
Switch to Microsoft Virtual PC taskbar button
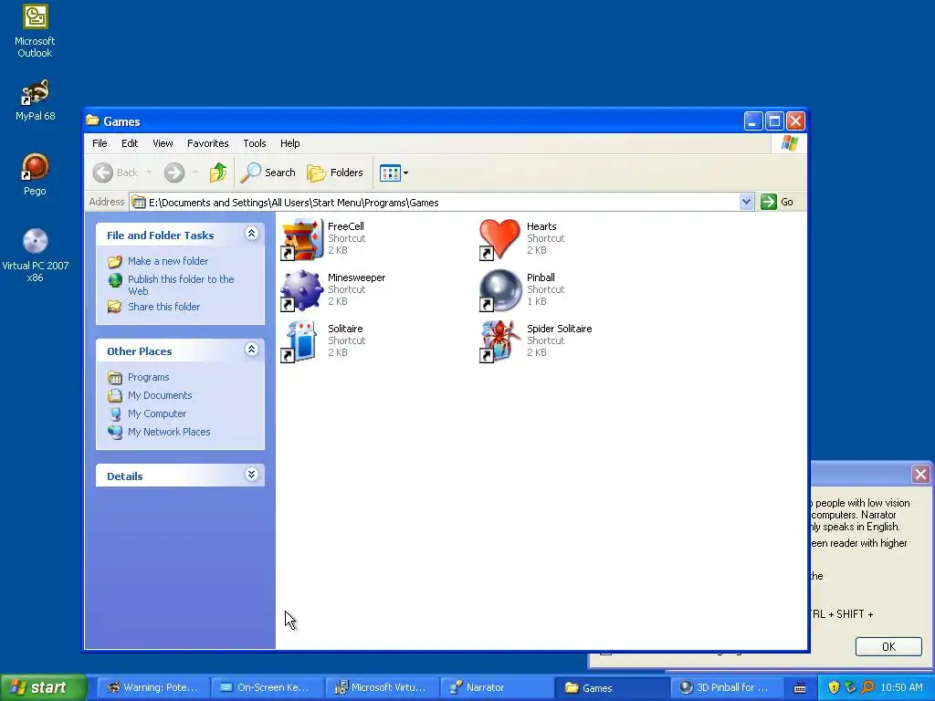[383, 687]
